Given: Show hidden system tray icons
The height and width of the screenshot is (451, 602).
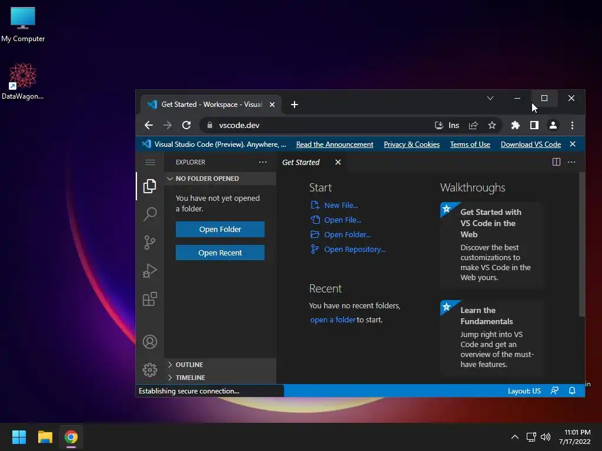Looking at the screenshot, I should pos(515,437).
